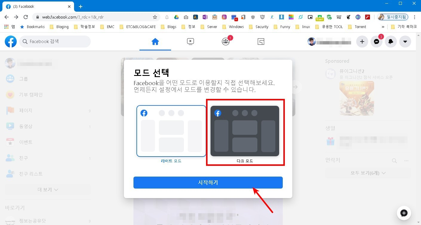The height and width of the screenshot is (225, 421).
Task: Open the Facebook Home tab
Action: click(155, 42)
